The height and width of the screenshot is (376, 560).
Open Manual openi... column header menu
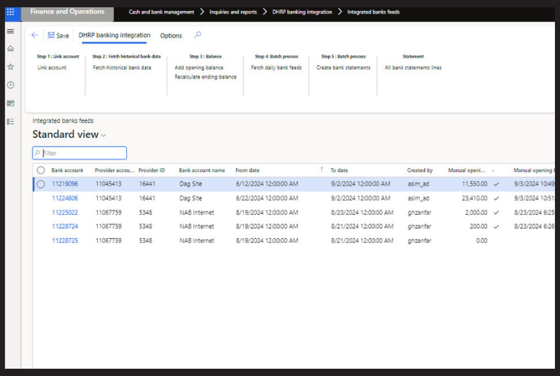pyautogui.click(x=467, y=171)
